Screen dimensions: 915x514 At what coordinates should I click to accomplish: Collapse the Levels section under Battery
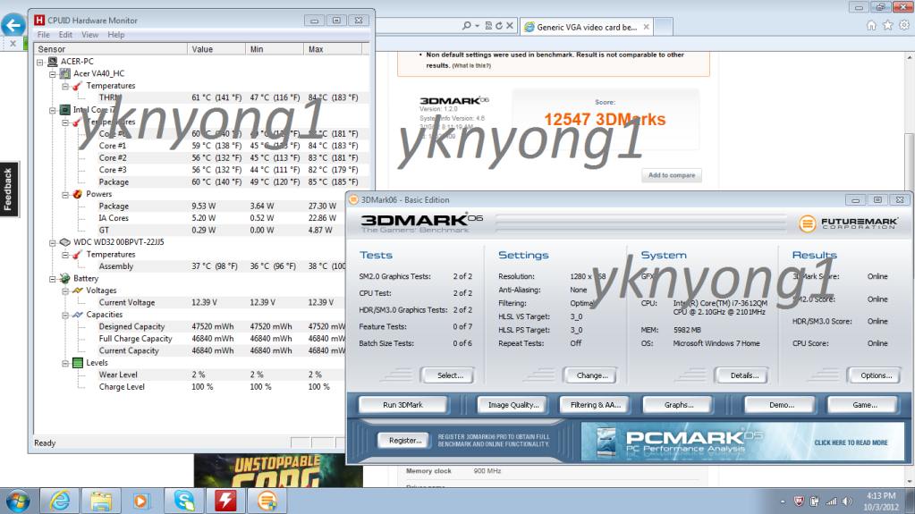point(65,363)
